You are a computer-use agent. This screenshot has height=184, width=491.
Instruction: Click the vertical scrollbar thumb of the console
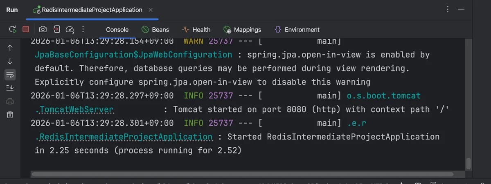(x=468, y=164)
